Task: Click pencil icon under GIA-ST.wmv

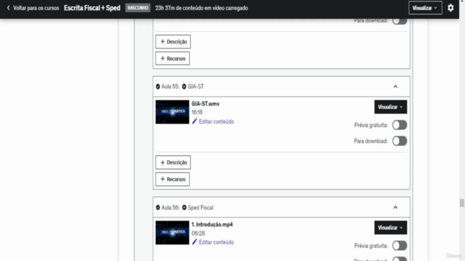Action: [195, 121]
